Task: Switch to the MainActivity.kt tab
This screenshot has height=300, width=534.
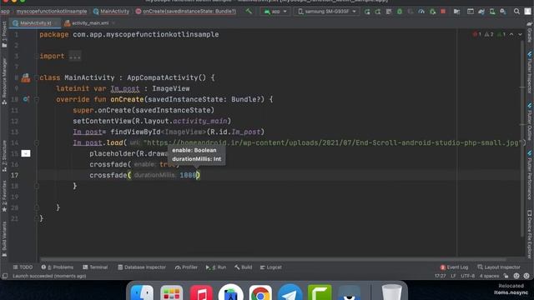Action: [x=35, y=23]
